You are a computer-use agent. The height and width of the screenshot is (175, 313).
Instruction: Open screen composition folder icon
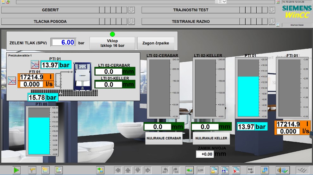[x=214, y=170]
